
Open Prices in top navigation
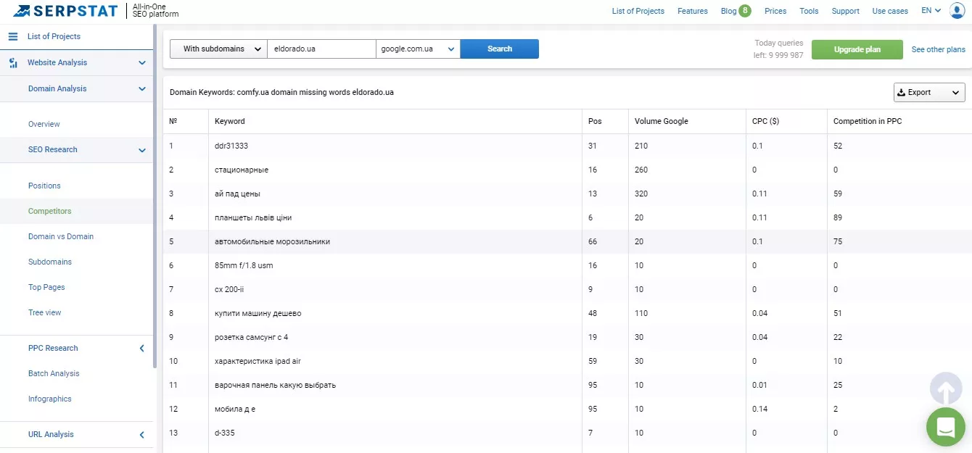click(x=775, y=11)
